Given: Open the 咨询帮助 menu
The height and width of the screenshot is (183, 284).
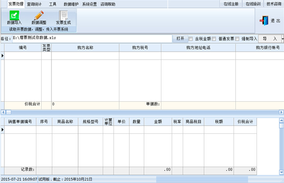Looking at the screenshot, I should click(108, 4).
